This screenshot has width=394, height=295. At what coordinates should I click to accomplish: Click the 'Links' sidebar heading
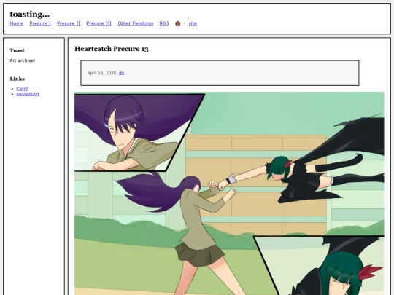point(18,79)
